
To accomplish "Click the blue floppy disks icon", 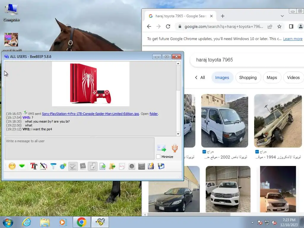I will (161, 166).
